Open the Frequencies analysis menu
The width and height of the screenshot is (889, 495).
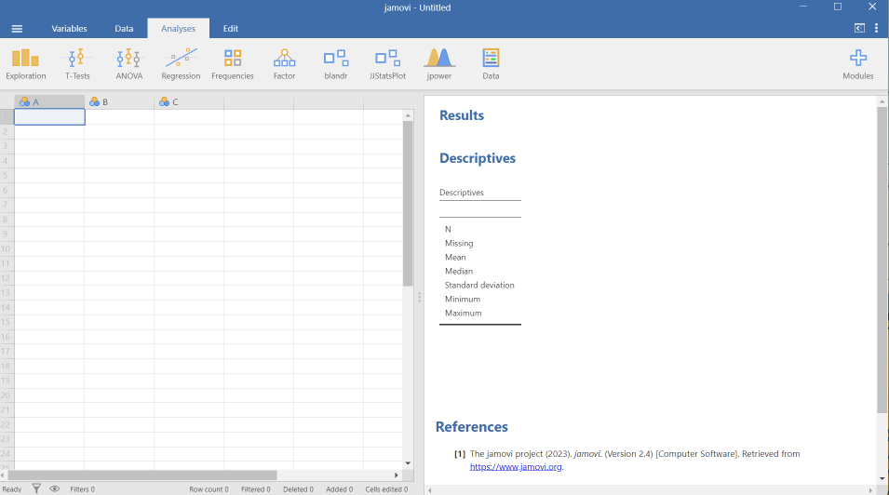pos(233,63)
